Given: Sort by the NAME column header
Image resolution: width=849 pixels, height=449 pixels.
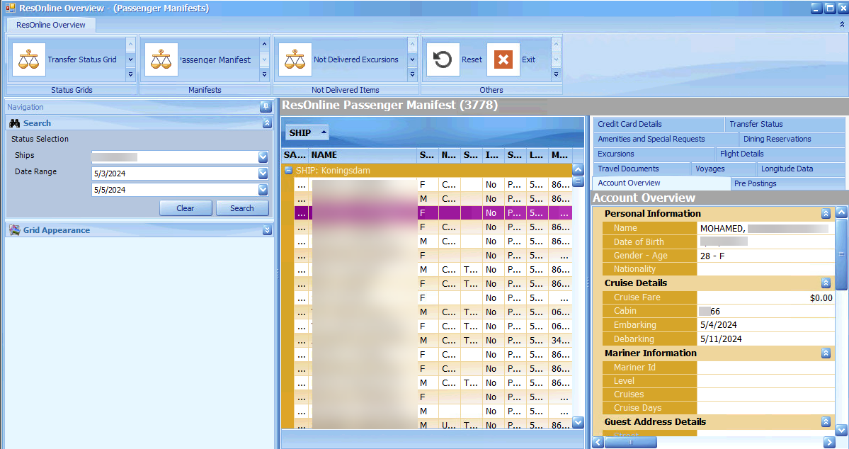Looking at the screenshot, I should (x=363, y=155).
